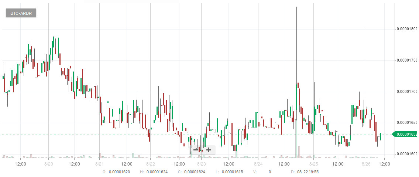Select the 0.00001750 price axis label
The height and width of the screenshot is (177, 419).
407,60
